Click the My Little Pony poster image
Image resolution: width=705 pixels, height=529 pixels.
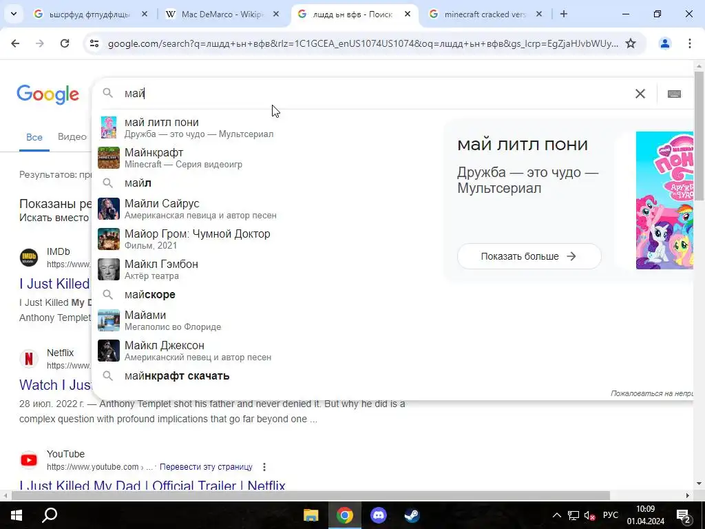(x=664, y=200)
